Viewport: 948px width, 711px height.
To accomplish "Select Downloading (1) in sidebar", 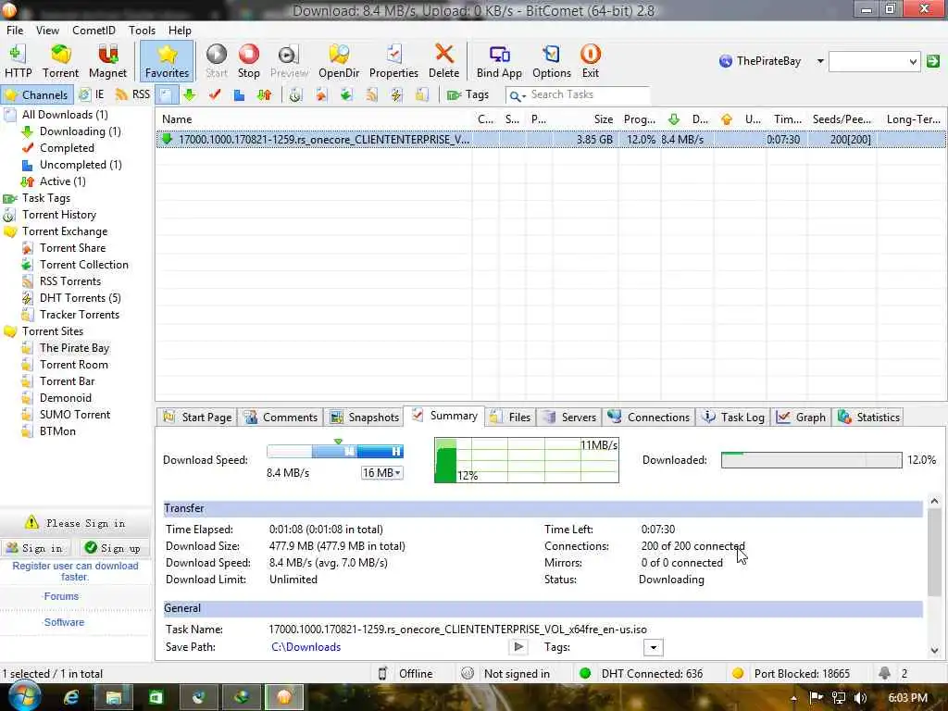I will coord(80,131).
